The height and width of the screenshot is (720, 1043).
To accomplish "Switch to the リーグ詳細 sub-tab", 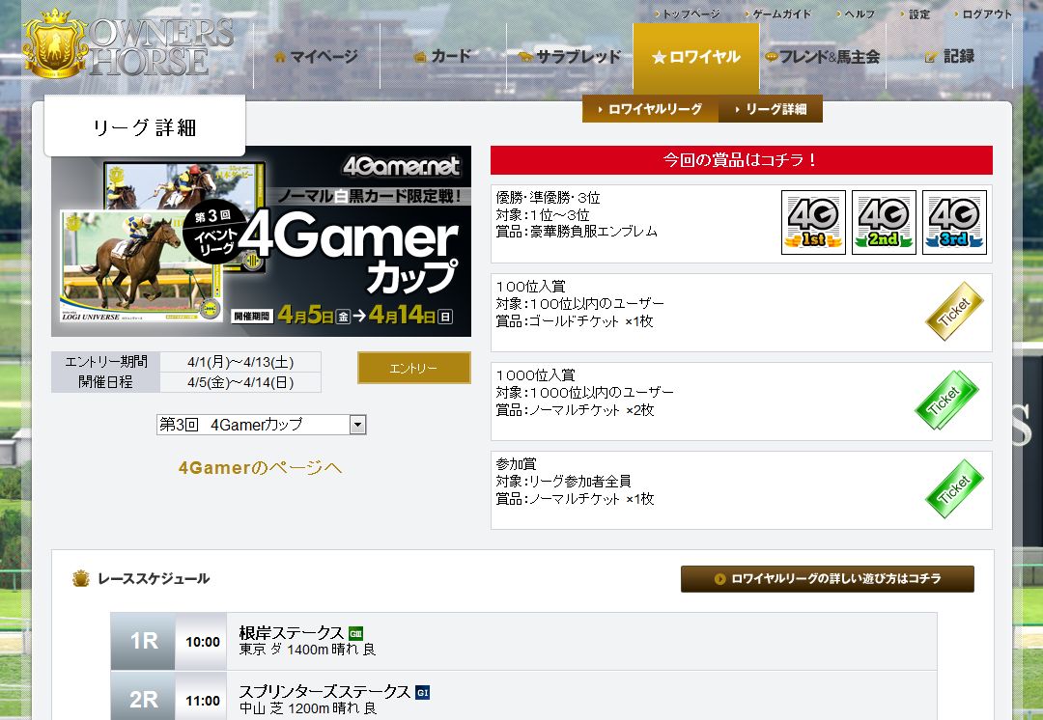I will pos(771,109).
